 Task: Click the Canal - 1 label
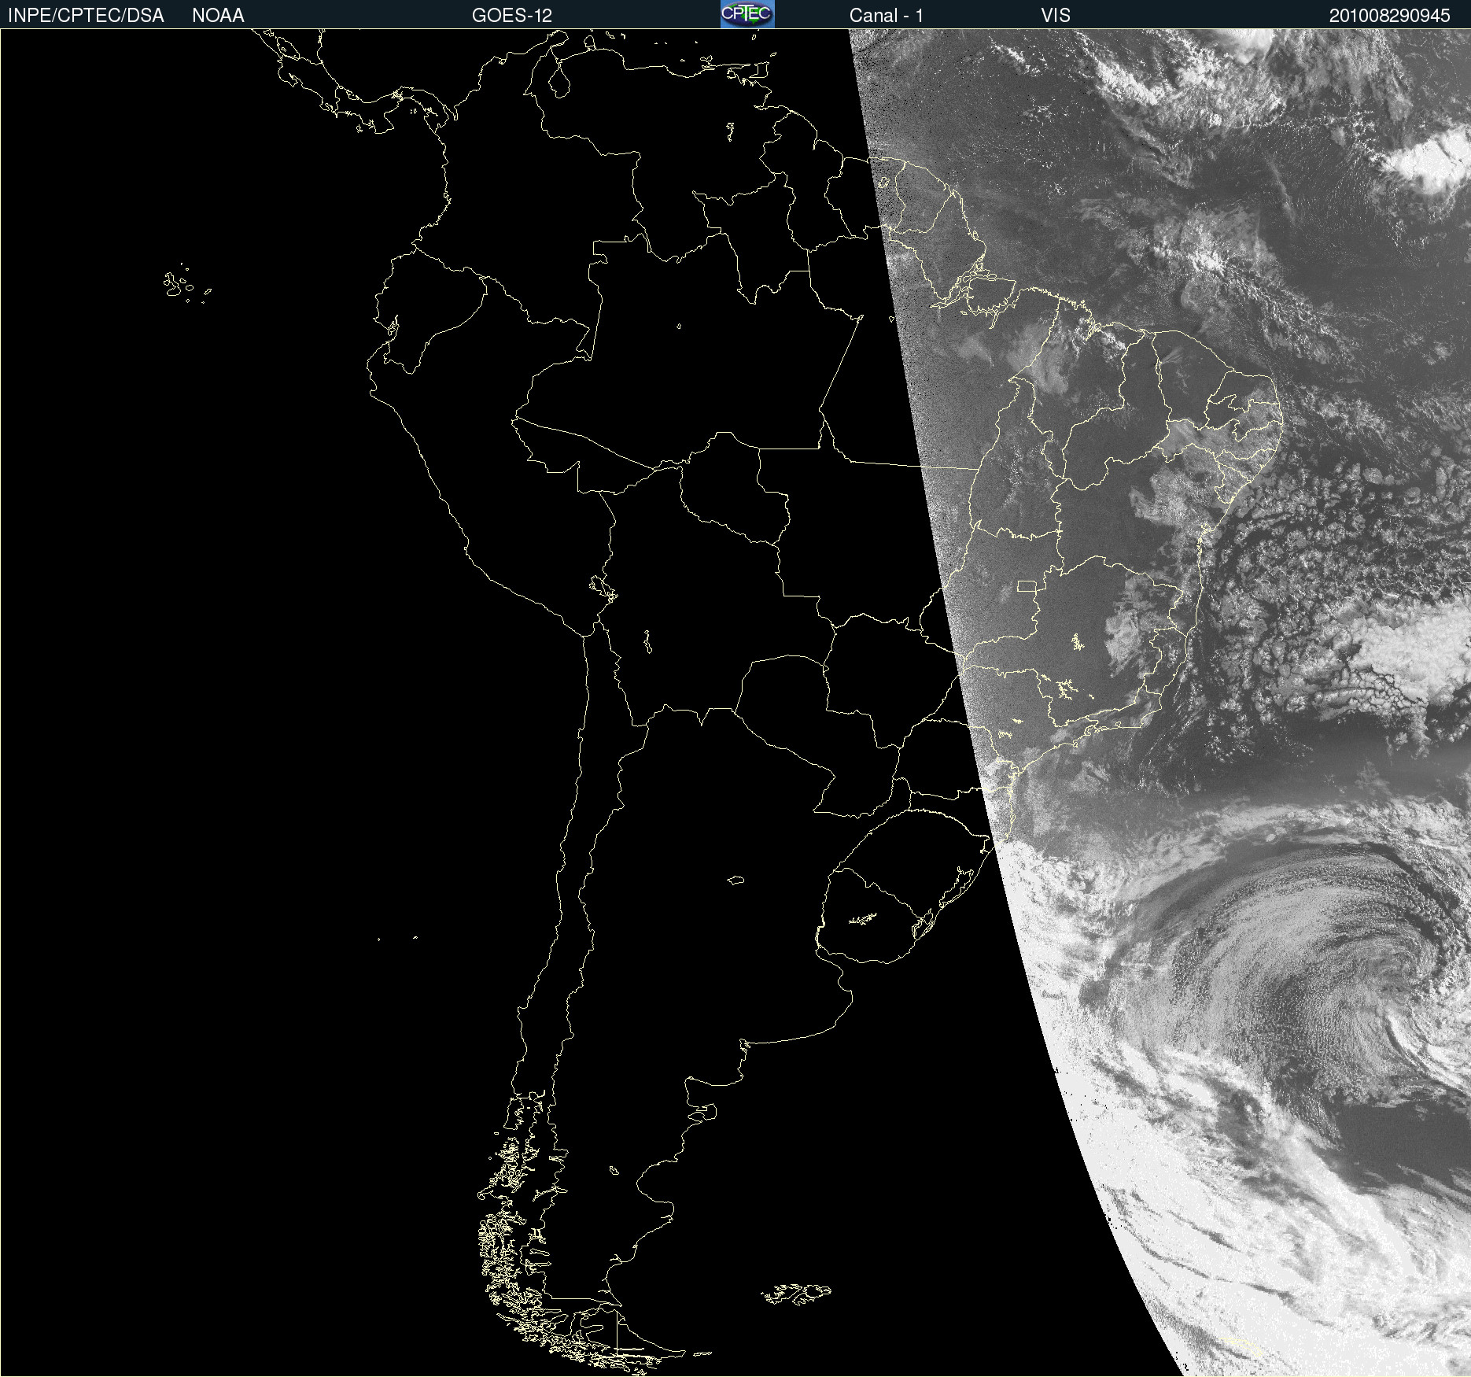886,16
